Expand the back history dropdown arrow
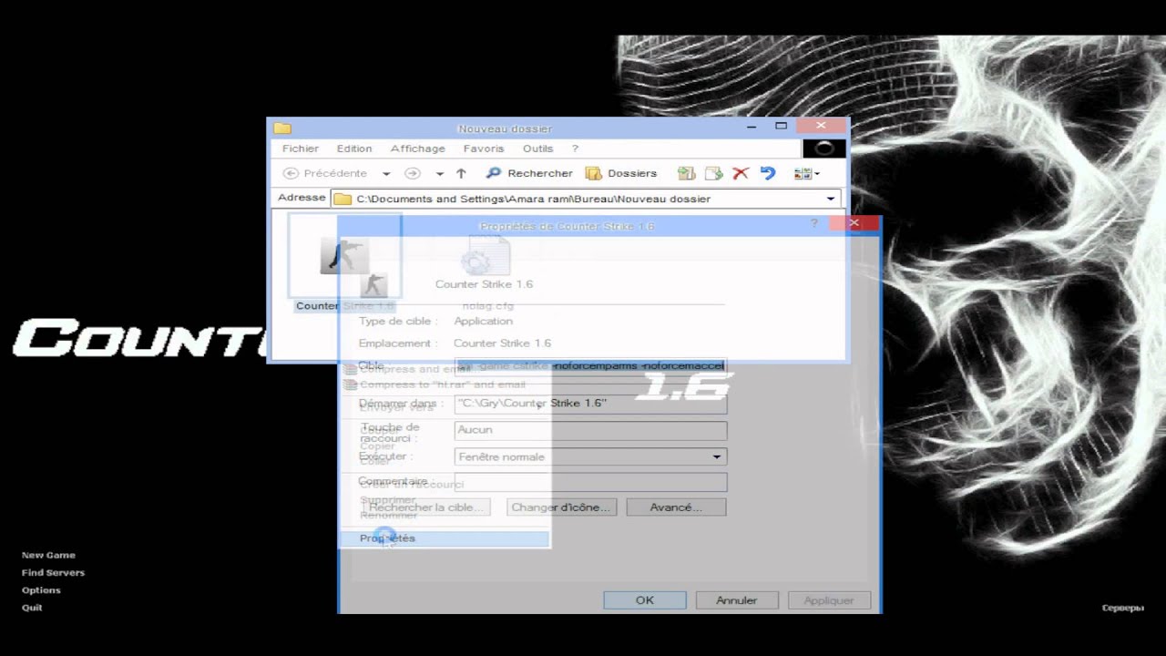The height and width of the screenshot is (656, 1166). [x=386, y=174]
